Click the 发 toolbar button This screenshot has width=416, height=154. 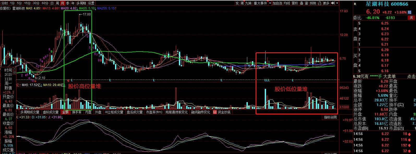point(237,3)
